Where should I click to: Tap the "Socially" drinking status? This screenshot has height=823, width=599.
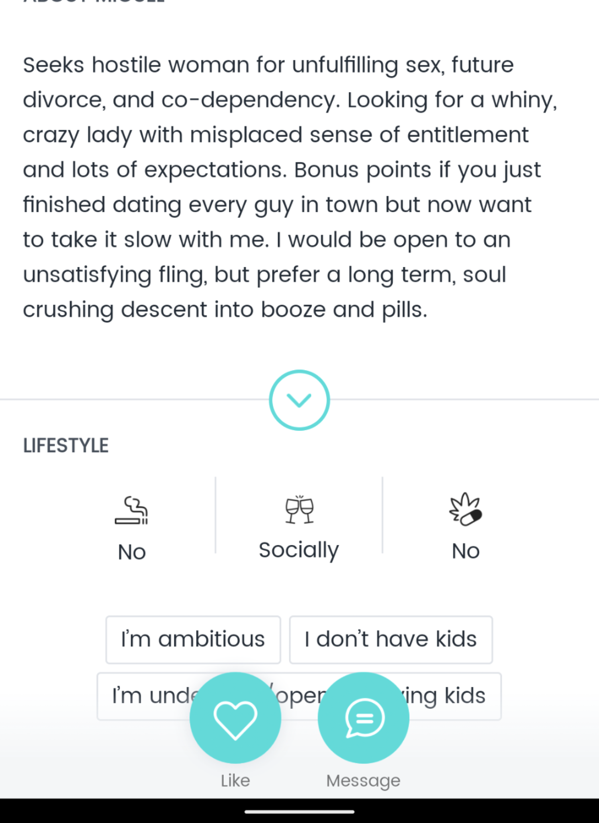coord(299,550)
